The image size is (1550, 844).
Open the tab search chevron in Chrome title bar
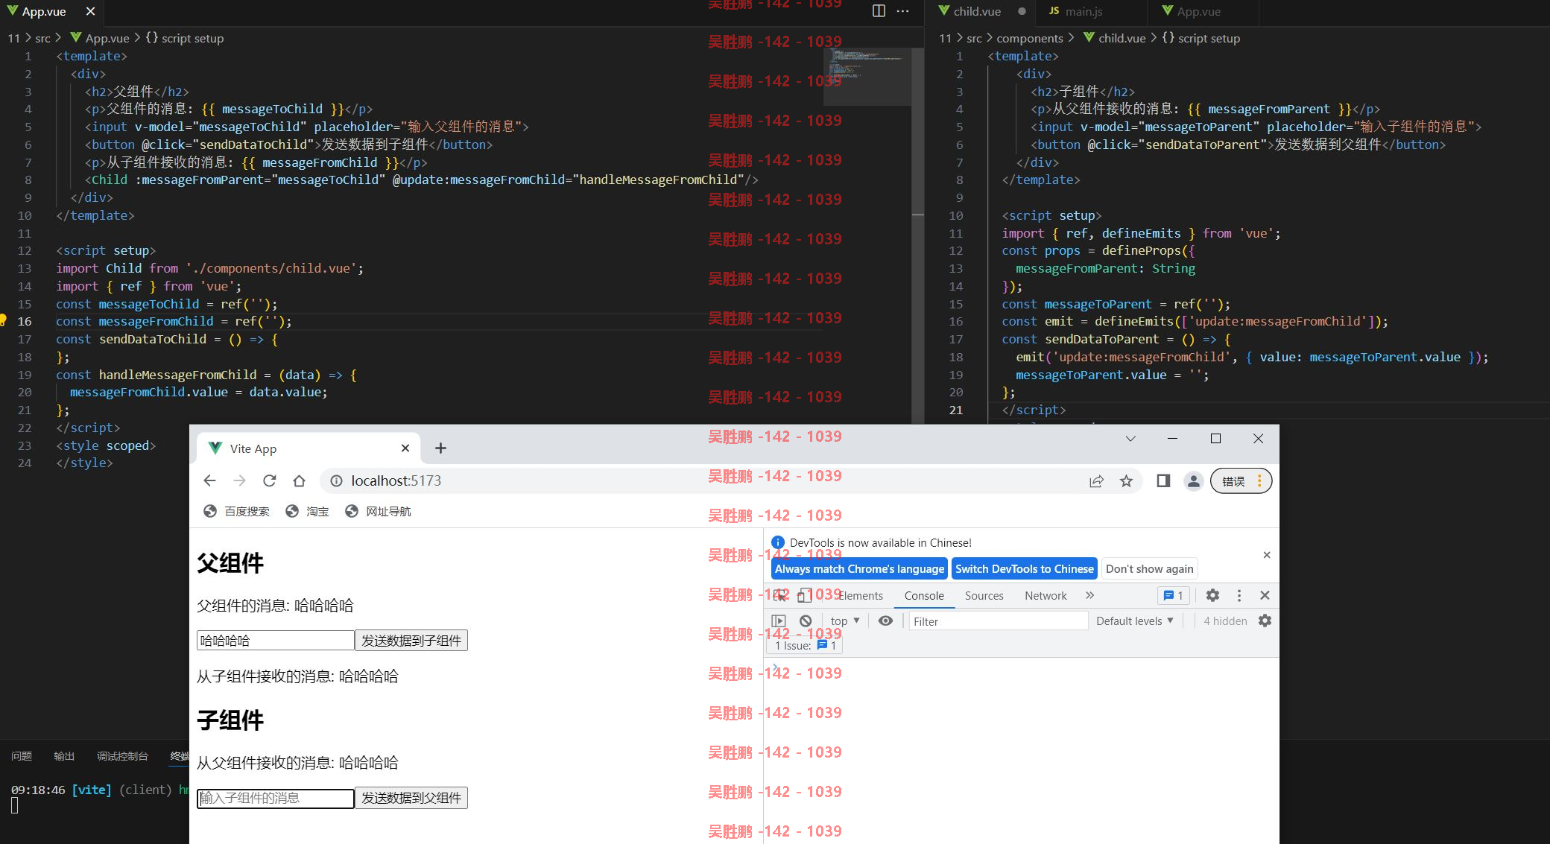click(x=1130, y=438)
